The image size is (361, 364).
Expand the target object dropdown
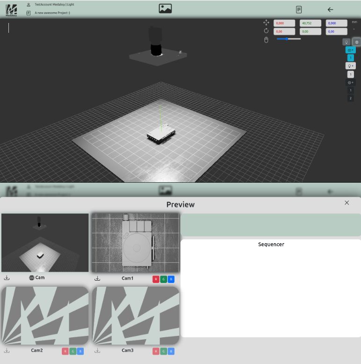tap(350, 82)
